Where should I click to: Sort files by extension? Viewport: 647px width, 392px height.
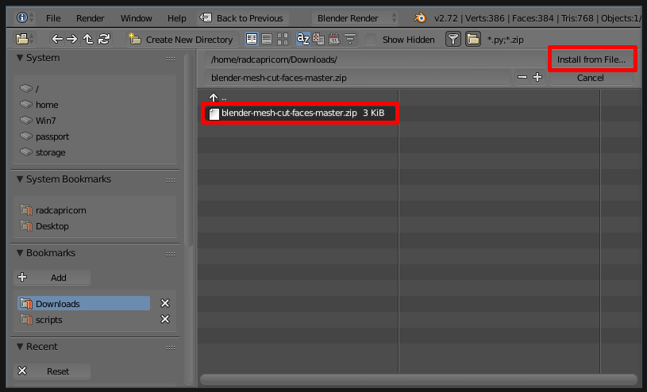click(x=318, y=39)
